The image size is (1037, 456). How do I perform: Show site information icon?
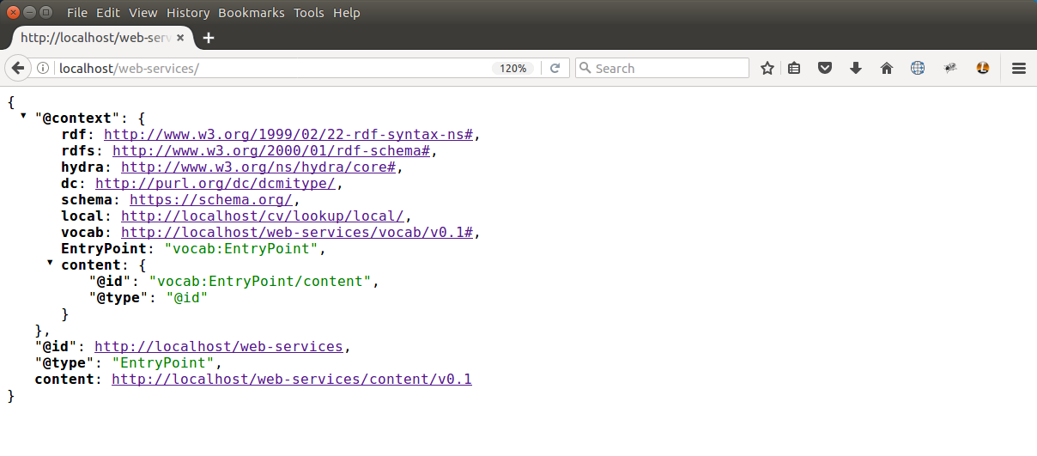(43, 69)
